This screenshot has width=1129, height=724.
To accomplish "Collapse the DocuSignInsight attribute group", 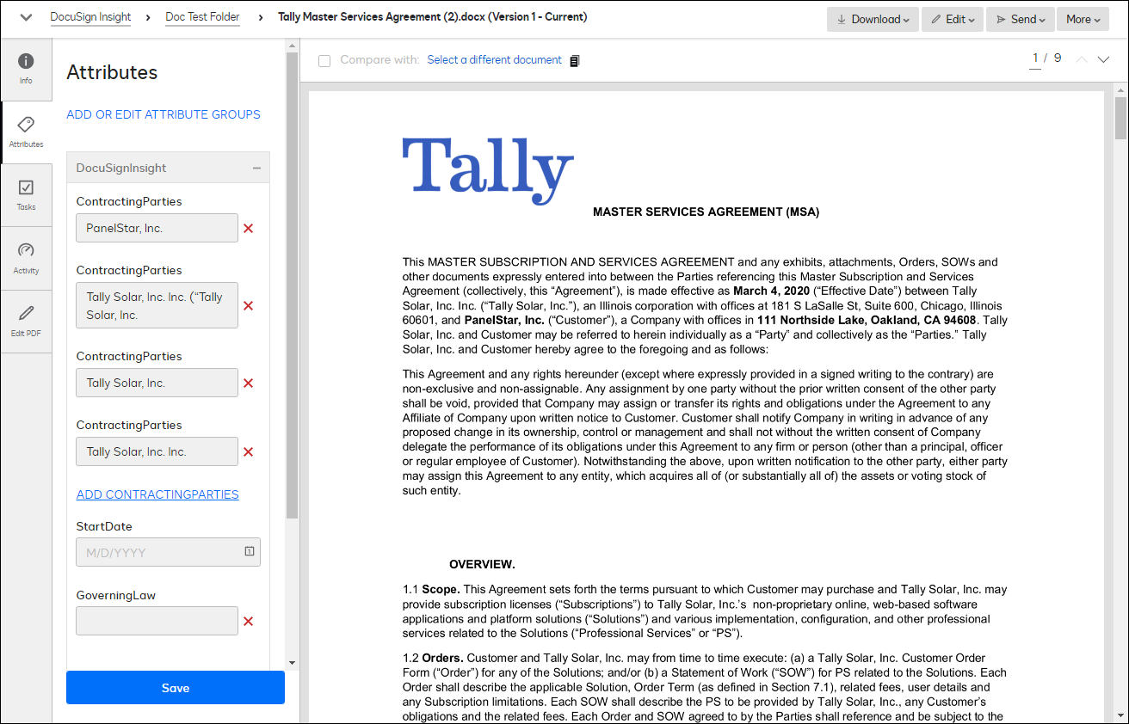I will tap(256, 168).
